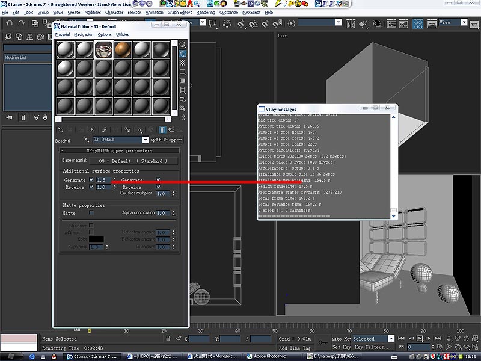Toggle Generate GI checkbox
The height and width of the screenshot is (361, 481).
tap(91, 179)
